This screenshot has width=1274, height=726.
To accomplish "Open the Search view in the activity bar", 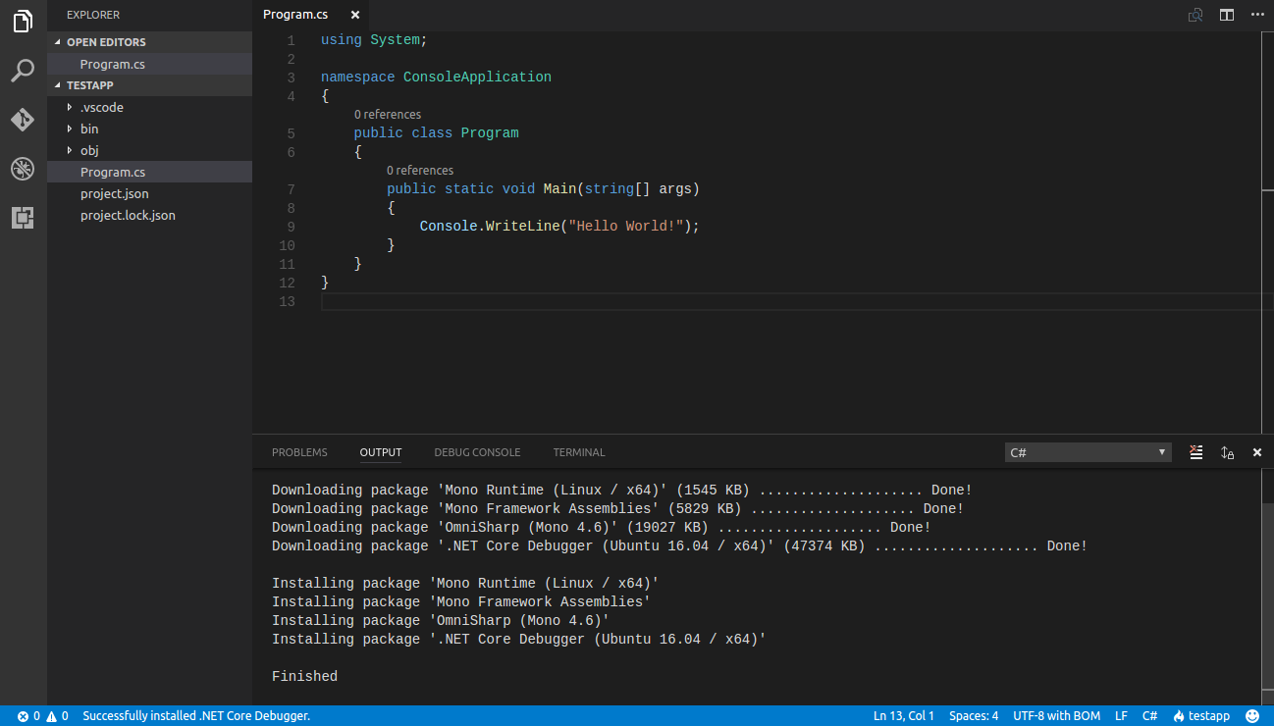I will pos(22,71).
